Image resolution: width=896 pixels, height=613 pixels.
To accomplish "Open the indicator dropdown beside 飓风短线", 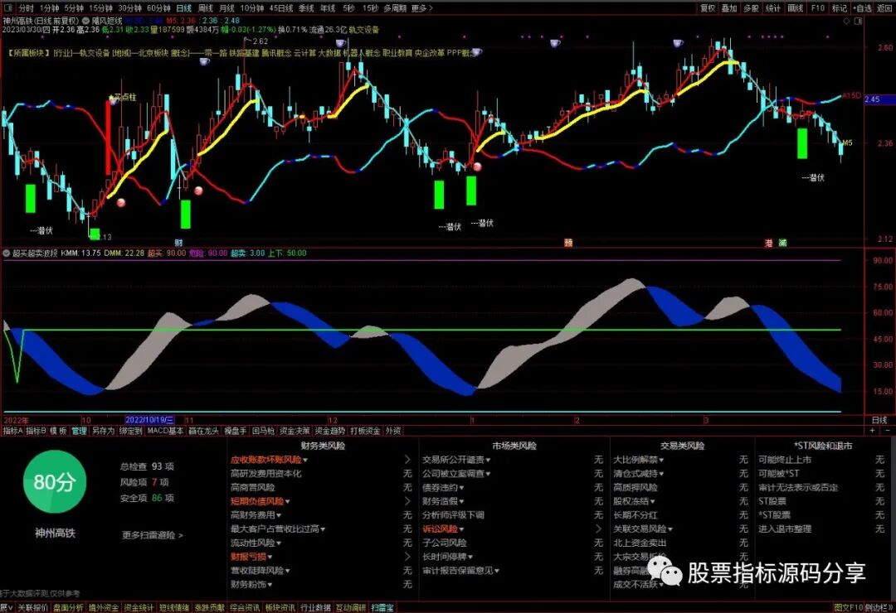I will point(86,21).
